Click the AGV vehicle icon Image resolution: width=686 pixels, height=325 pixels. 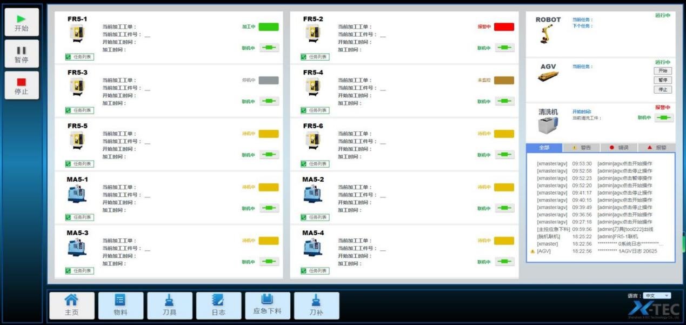pyautogui.click(x=548, y=76)
